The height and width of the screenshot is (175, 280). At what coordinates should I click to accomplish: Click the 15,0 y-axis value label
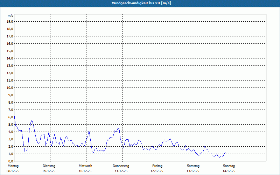tap(10, 51)
